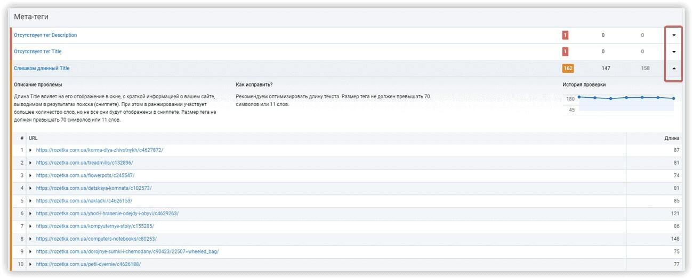The height and width of the screenshot is (279, 693).
Task: Open the yhod-i-hranenie-odejdy-i-obyvi URL link
Action: click(x=108, y=214)
